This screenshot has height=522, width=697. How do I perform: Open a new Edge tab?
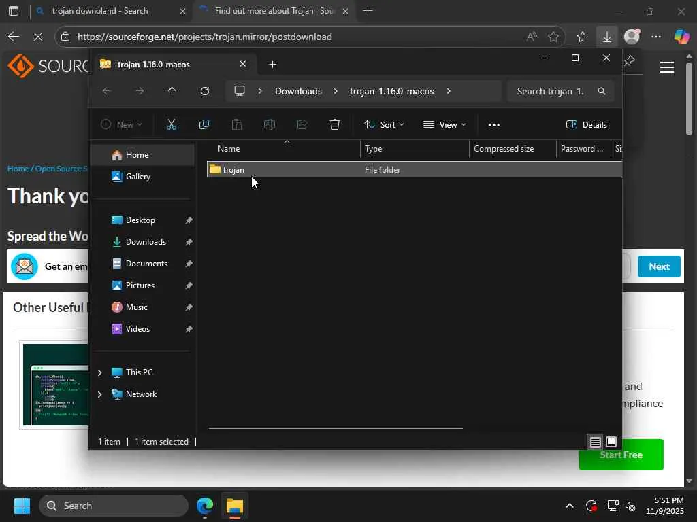point(368,11)
